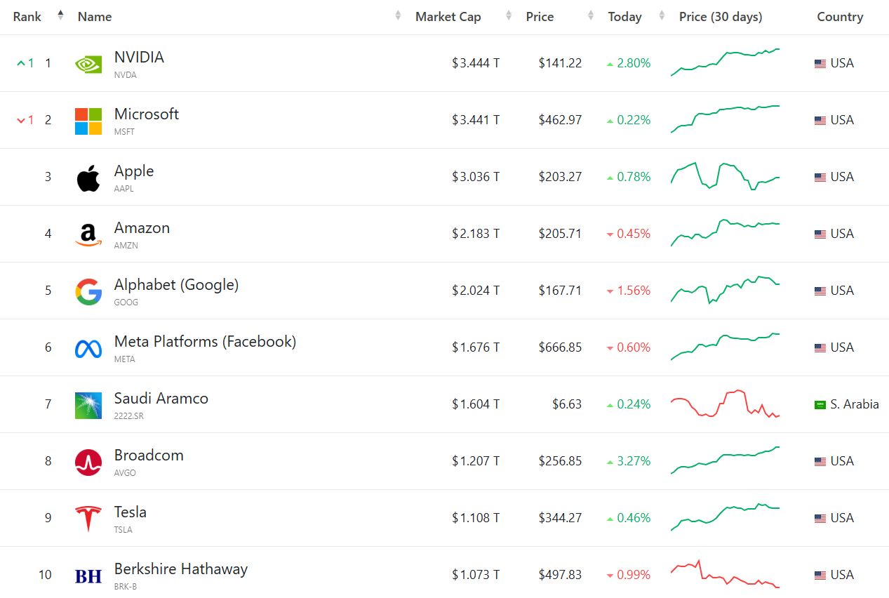Open Meta Platforms (Facebook) link
The width and height of the screenshot is (889, 598).
pyautogui.click(x=205, y=342)
